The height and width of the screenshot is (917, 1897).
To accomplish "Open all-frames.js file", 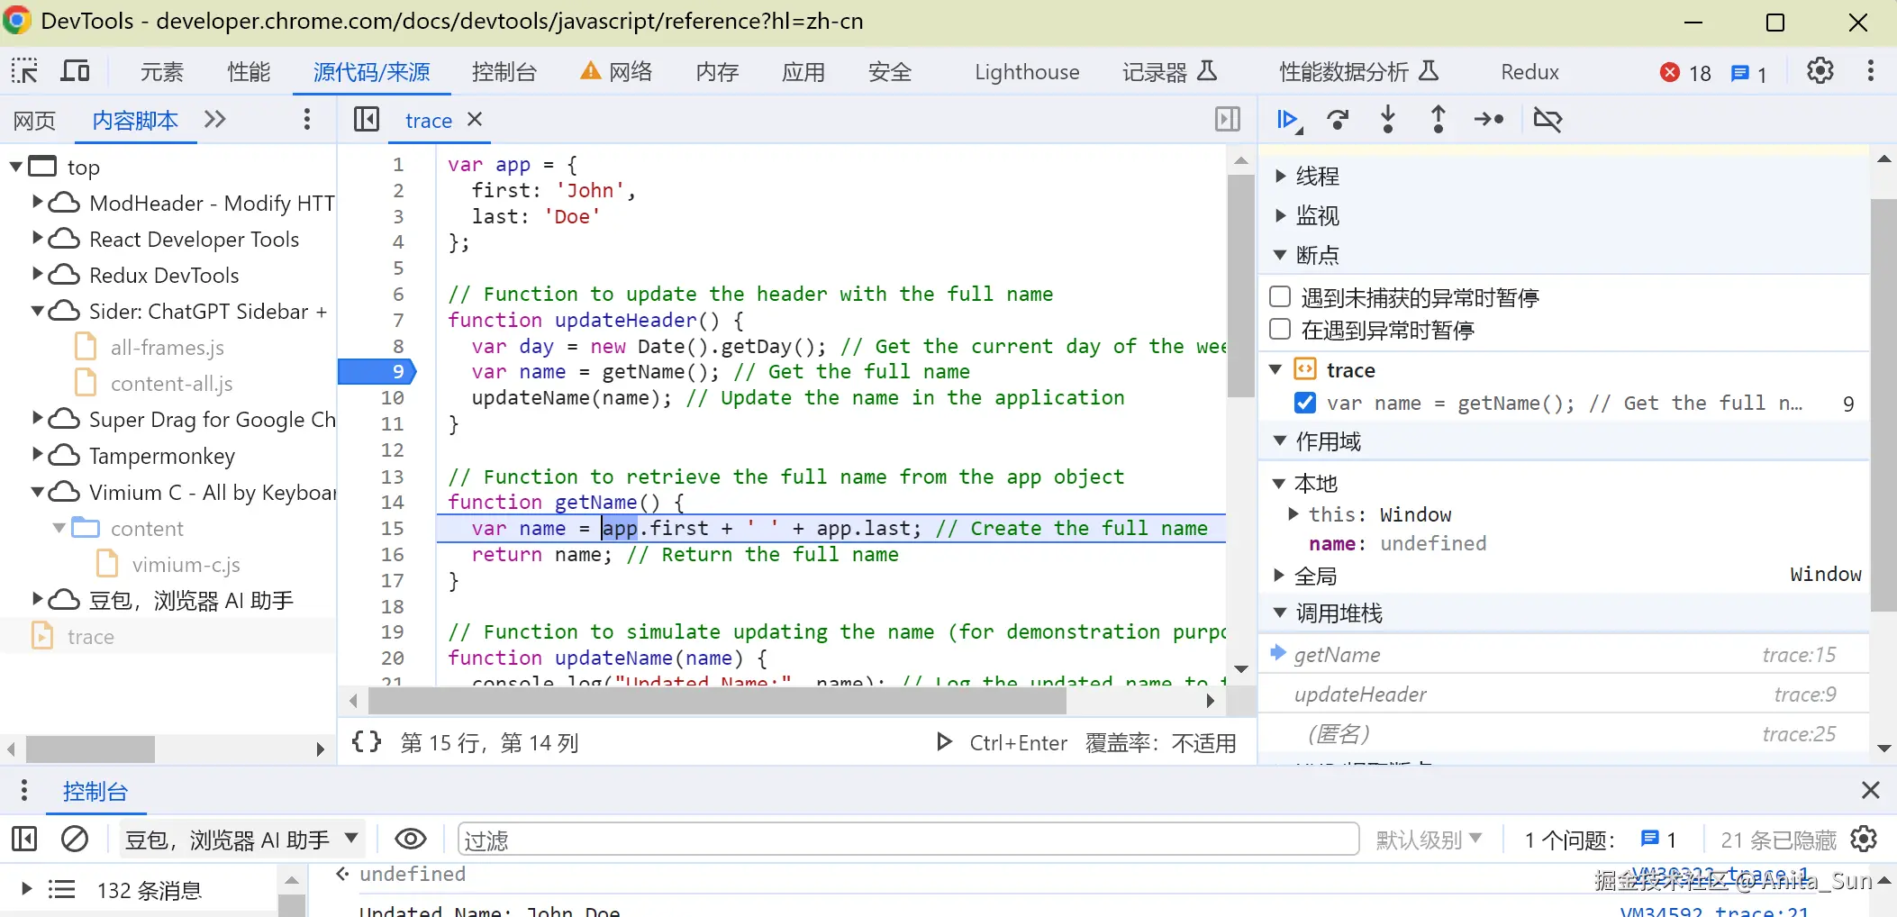I will click(167, 347).
